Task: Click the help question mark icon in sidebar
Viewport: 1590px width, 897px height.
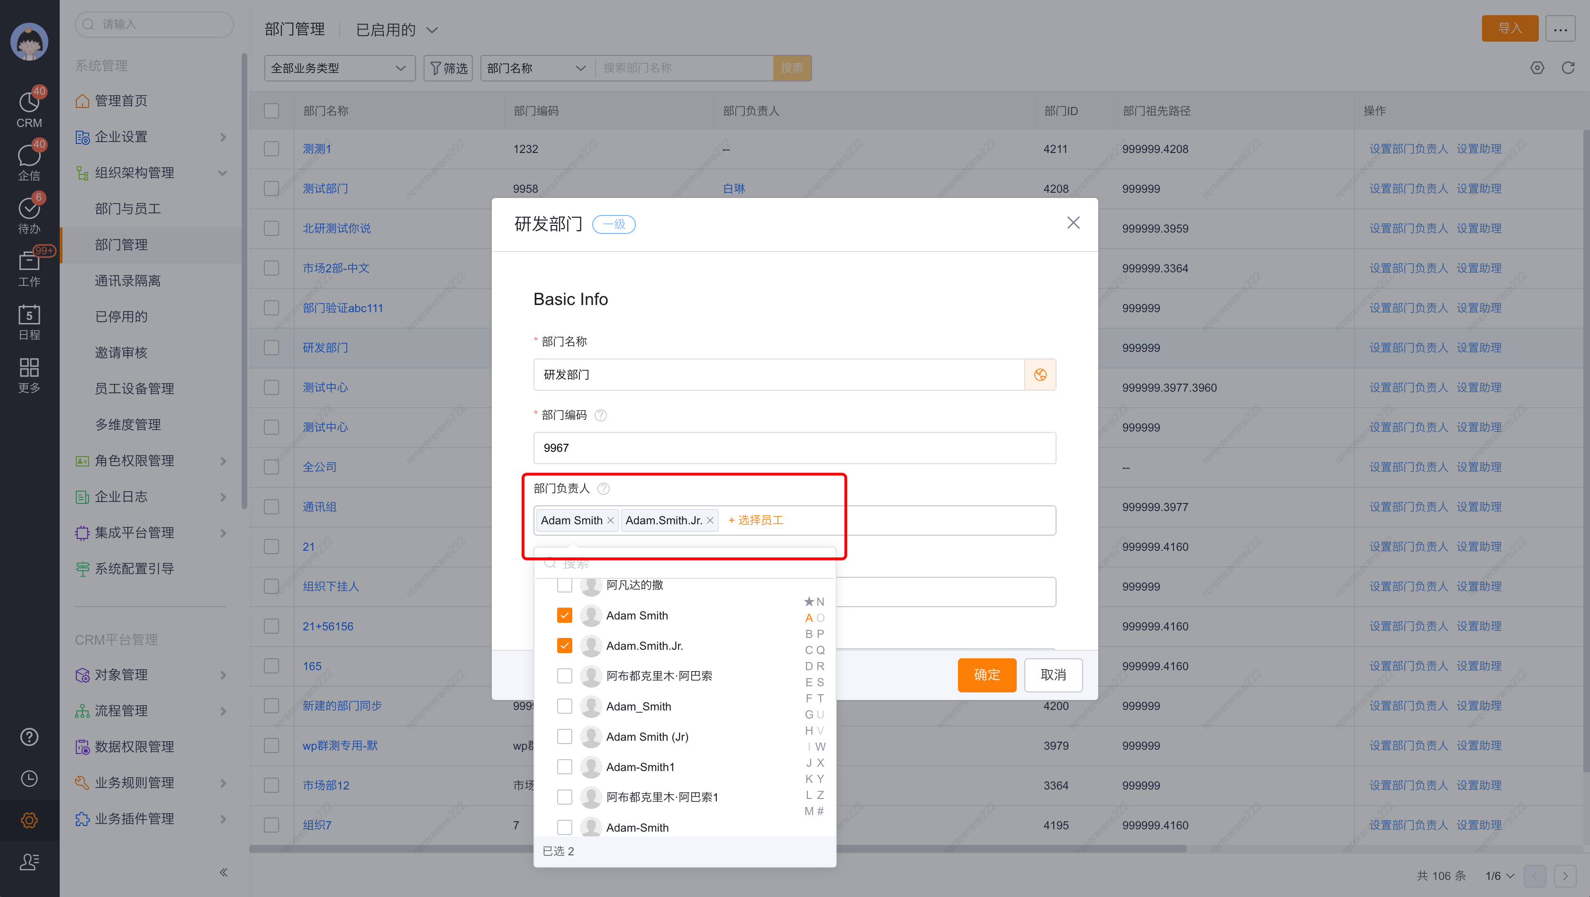Action: (29, 736)
